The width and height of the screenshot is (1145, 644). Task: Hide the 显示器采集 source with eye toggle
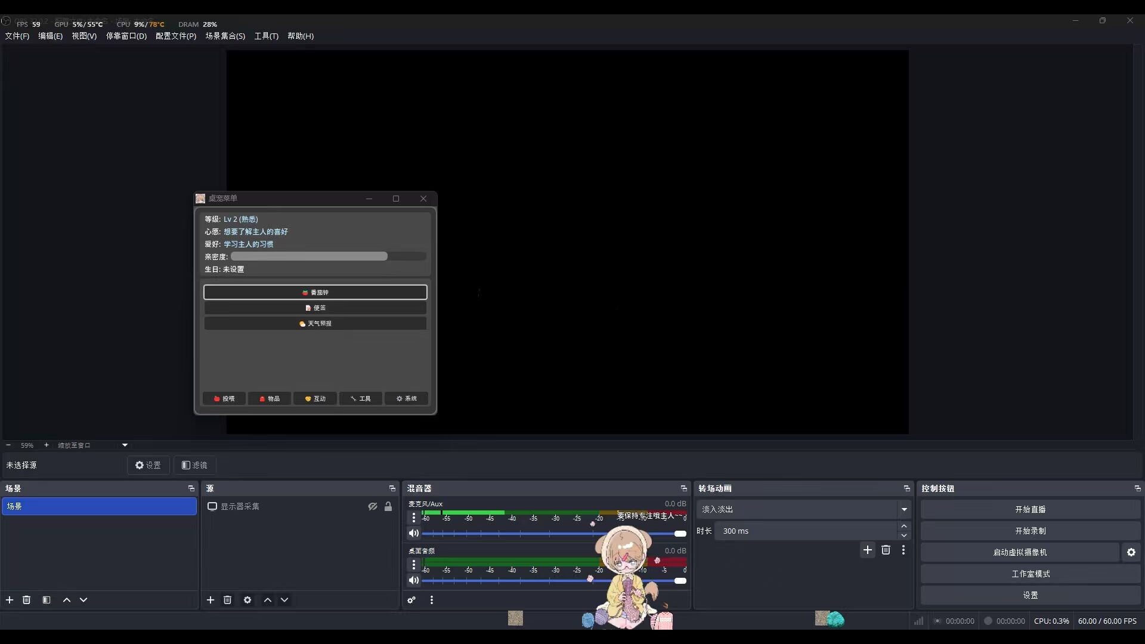[373, 506]
